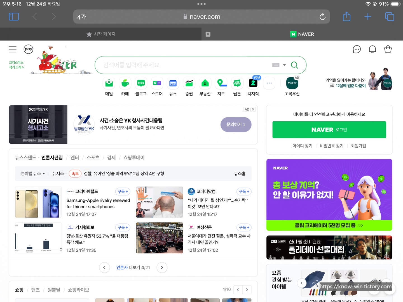Expand search autocomplete dropdown arrow
This screenshot has height=302, width=403.
point(284,65)
